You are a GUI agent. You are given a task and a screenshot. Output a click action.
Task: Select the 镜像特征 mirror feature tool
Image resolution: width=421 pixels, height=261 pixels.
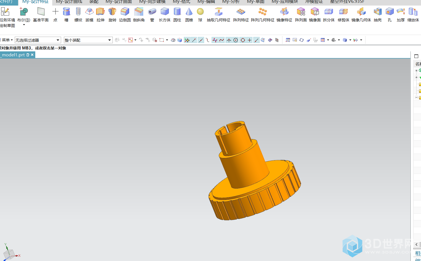click(284, 15)
